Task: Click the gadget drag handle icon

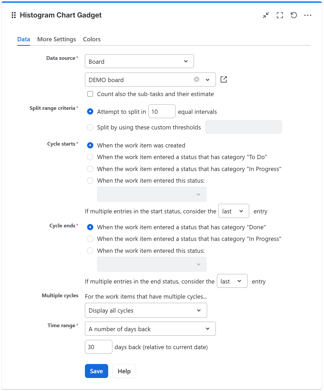Action: point(14,15)
